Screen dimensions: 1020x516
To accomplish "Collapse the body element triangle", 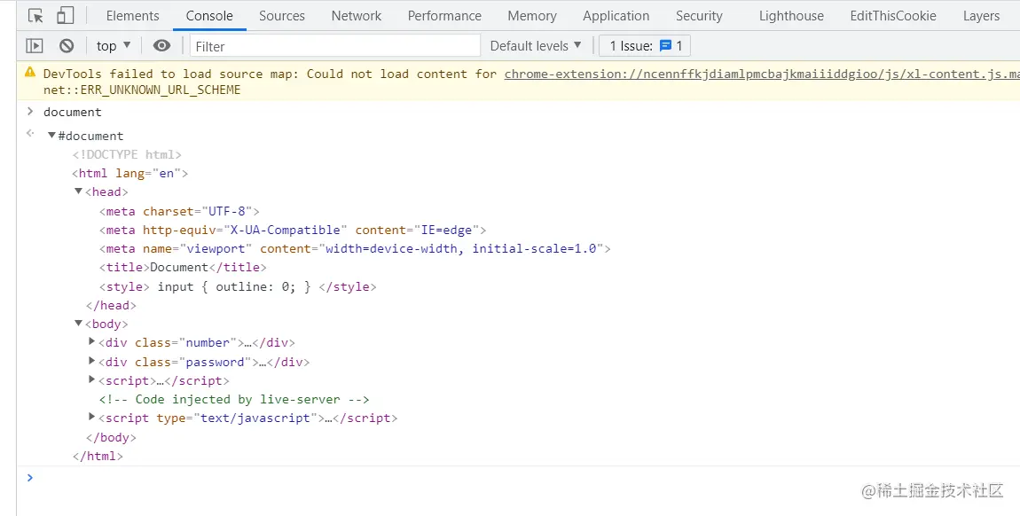I will pos(78,323).
